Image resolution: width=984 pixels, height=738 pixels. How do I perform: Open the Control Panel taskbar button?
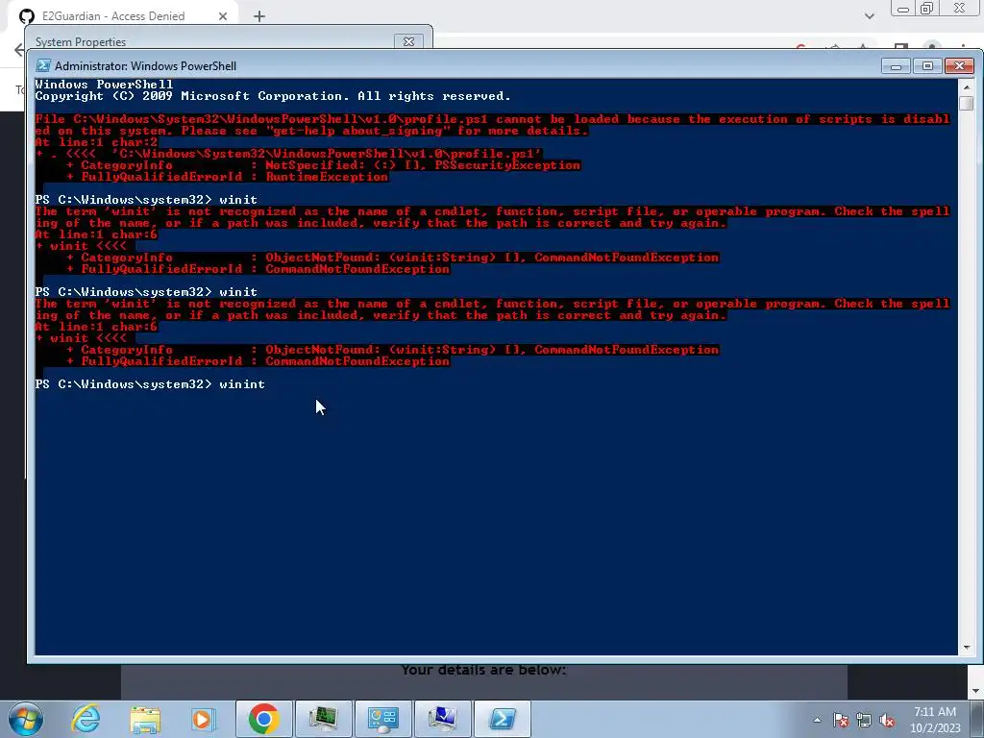382,719
